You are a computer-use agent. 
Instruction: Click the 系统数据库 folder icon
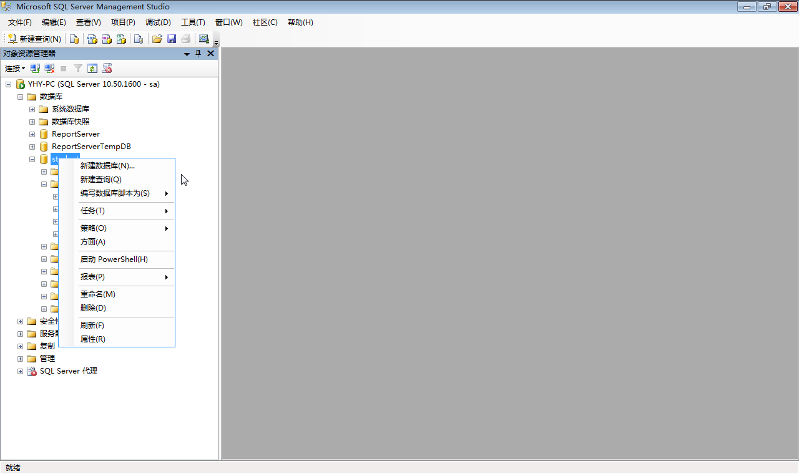click(44, 109)
